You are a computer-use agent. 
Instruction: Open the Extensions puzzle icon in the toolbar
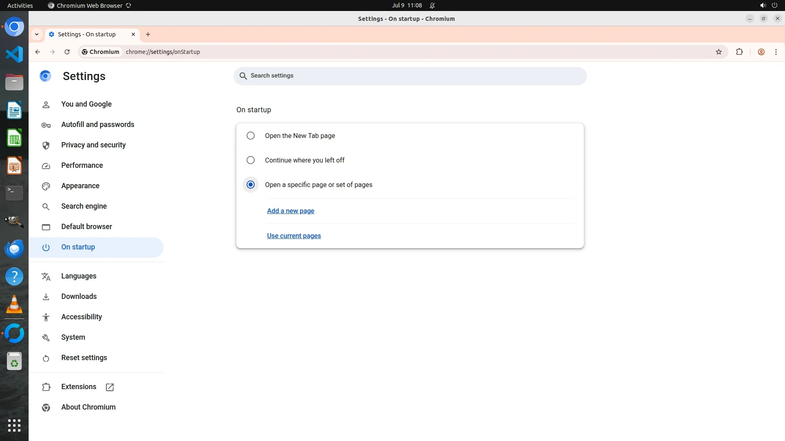pos(739,52)
